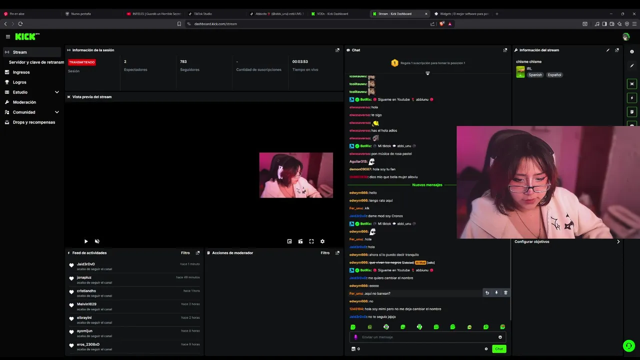Click the shop points icon below chat input
Image resolution: width=640 pixels, height=360 pixels.
pos(353,349)
